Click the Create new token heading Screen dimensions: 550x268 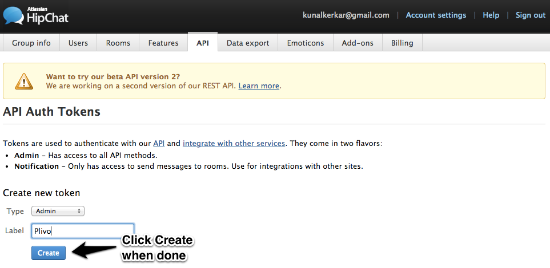[x=41, y=193]
